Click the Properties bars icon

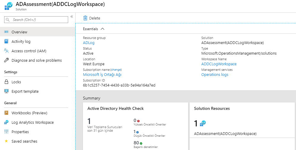[6, 132]
